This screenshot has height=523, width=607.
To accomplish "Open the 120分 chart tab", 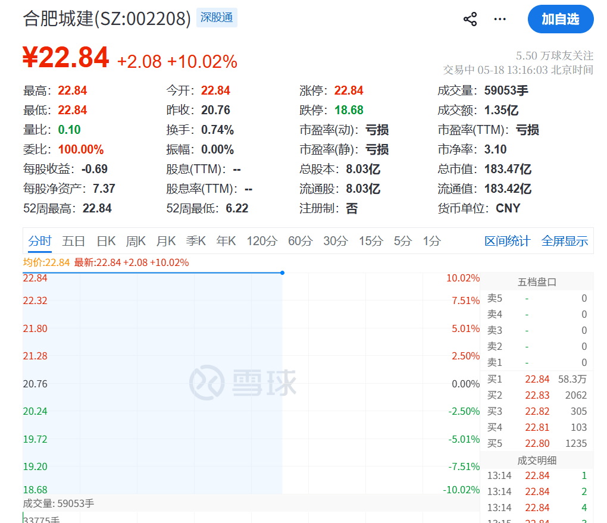I will point(262,241).
